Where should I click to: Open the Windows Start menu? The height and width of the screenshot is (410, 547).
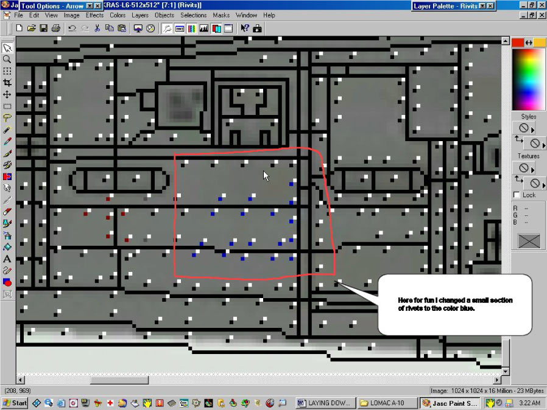(15, 403)
